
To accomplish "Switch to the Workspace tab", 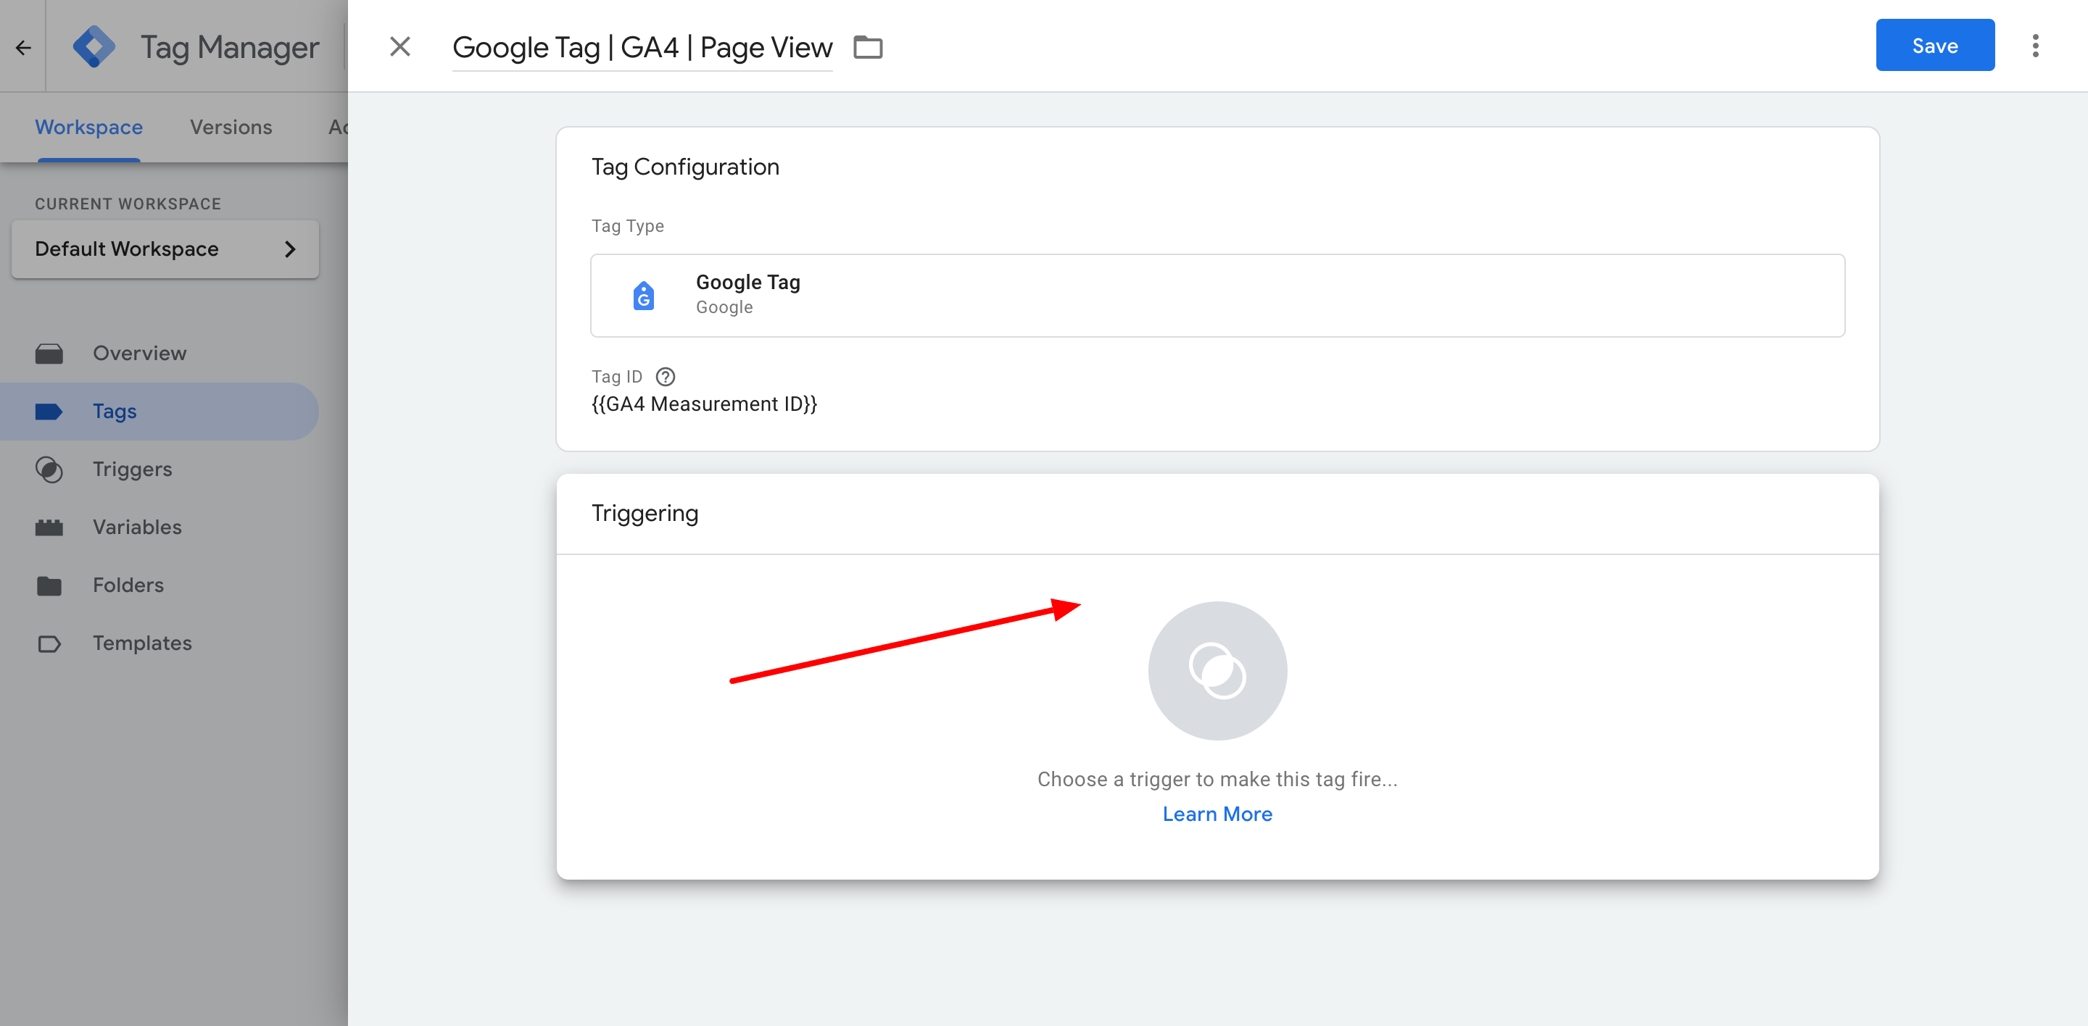I will [x=89, y=127].
